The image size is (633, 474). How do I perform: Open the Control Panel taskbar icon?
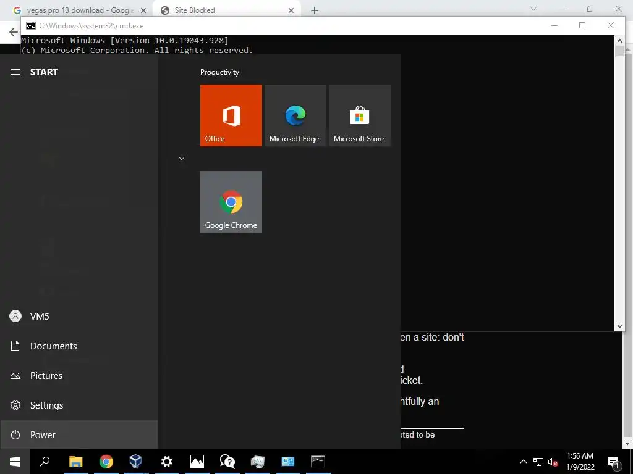288,462
